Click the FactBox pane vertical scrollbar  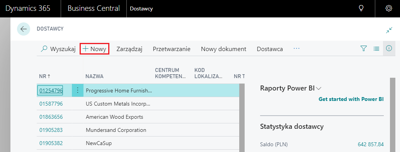(x=393, y=115)
